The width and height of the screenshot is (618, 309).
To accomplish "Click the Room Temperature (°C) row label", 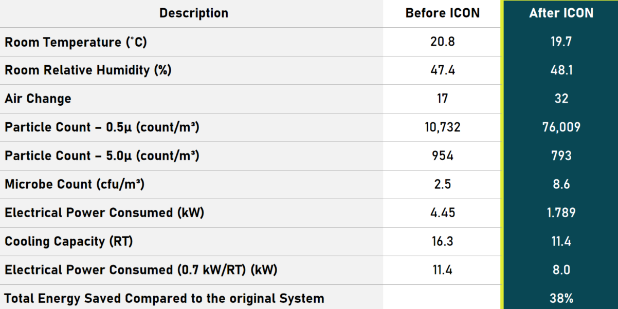I will tap(76, 42).
